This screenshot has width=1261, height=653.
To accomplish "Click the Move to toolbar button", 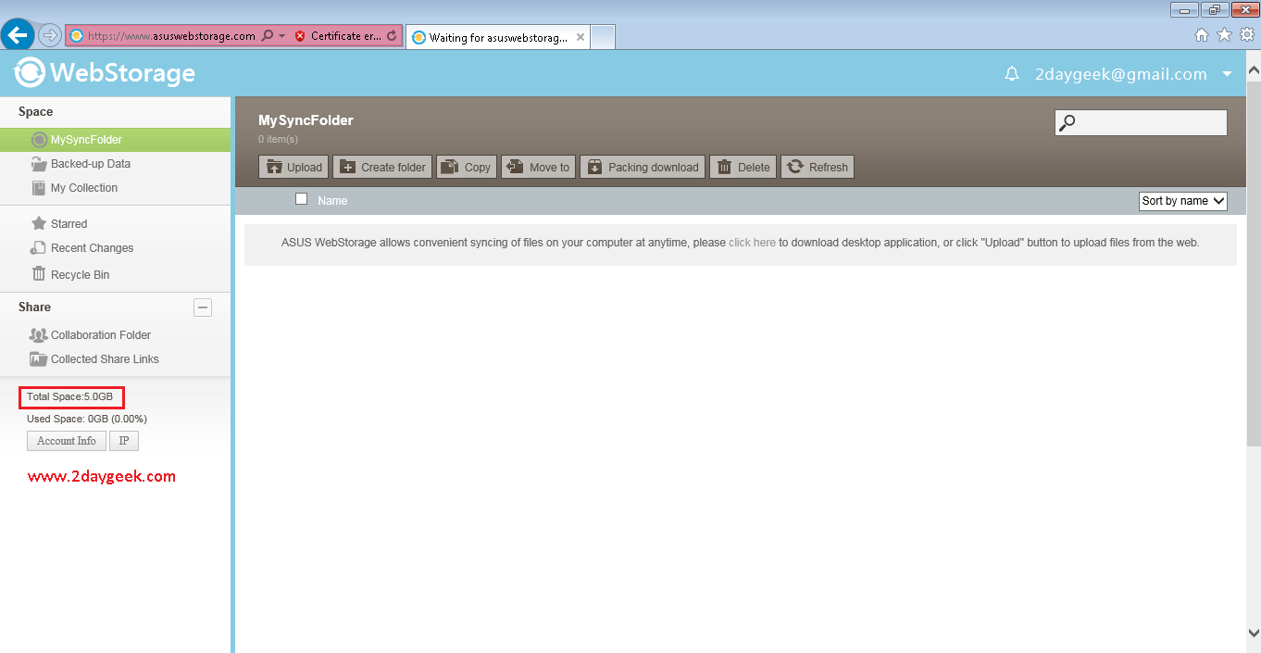I will [538, 167].
